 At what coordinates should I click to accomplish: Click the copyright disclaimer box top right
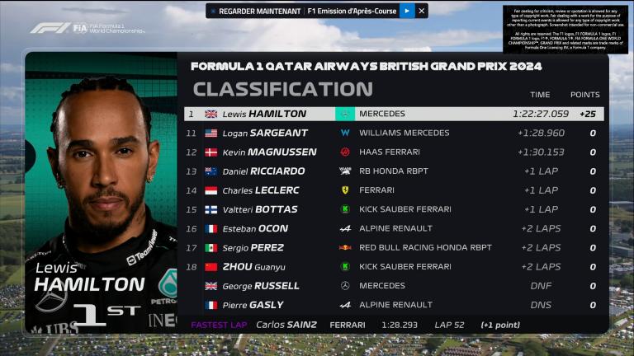coord(565,29)
